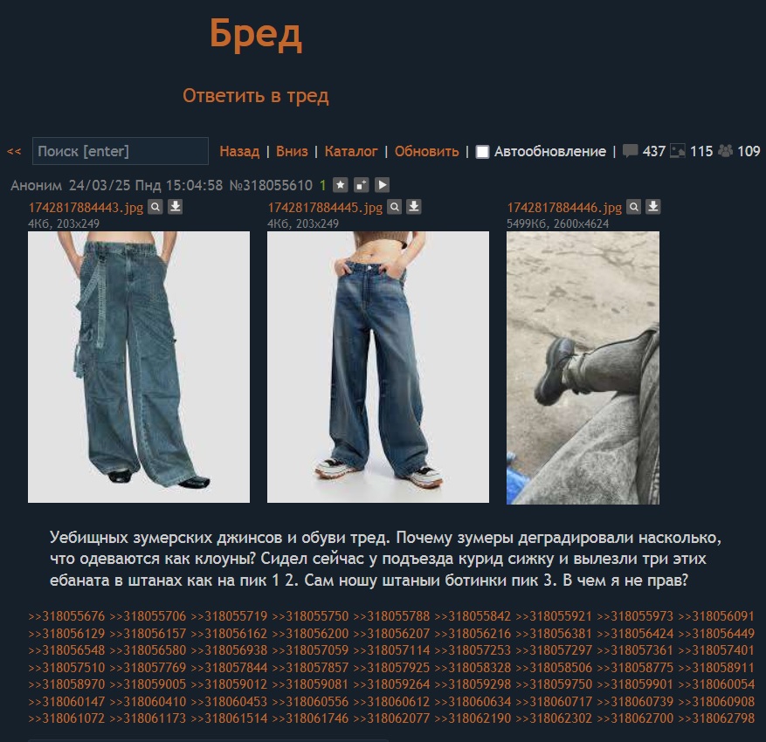This screenshot has width=766, height=742.
Task: Follow reply link >>318058970
Action: 66,685
